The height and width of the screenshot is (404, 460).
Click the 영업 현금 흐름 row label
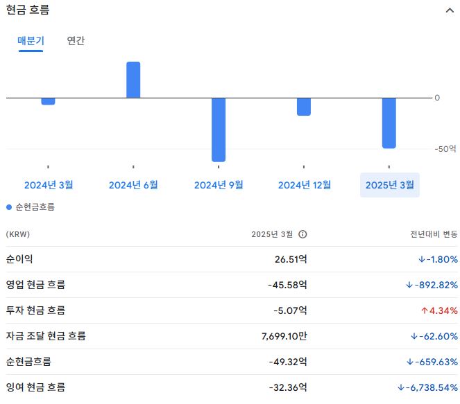pos(35,285)
